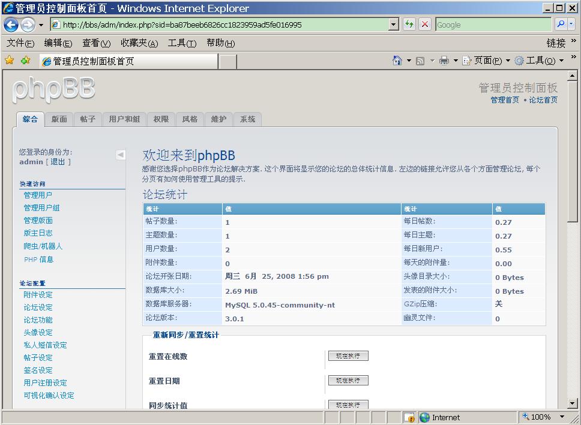Open the recent pages dropdown arrow
The width and height of the screenshot is (581, 425).
tap(41, 25)
